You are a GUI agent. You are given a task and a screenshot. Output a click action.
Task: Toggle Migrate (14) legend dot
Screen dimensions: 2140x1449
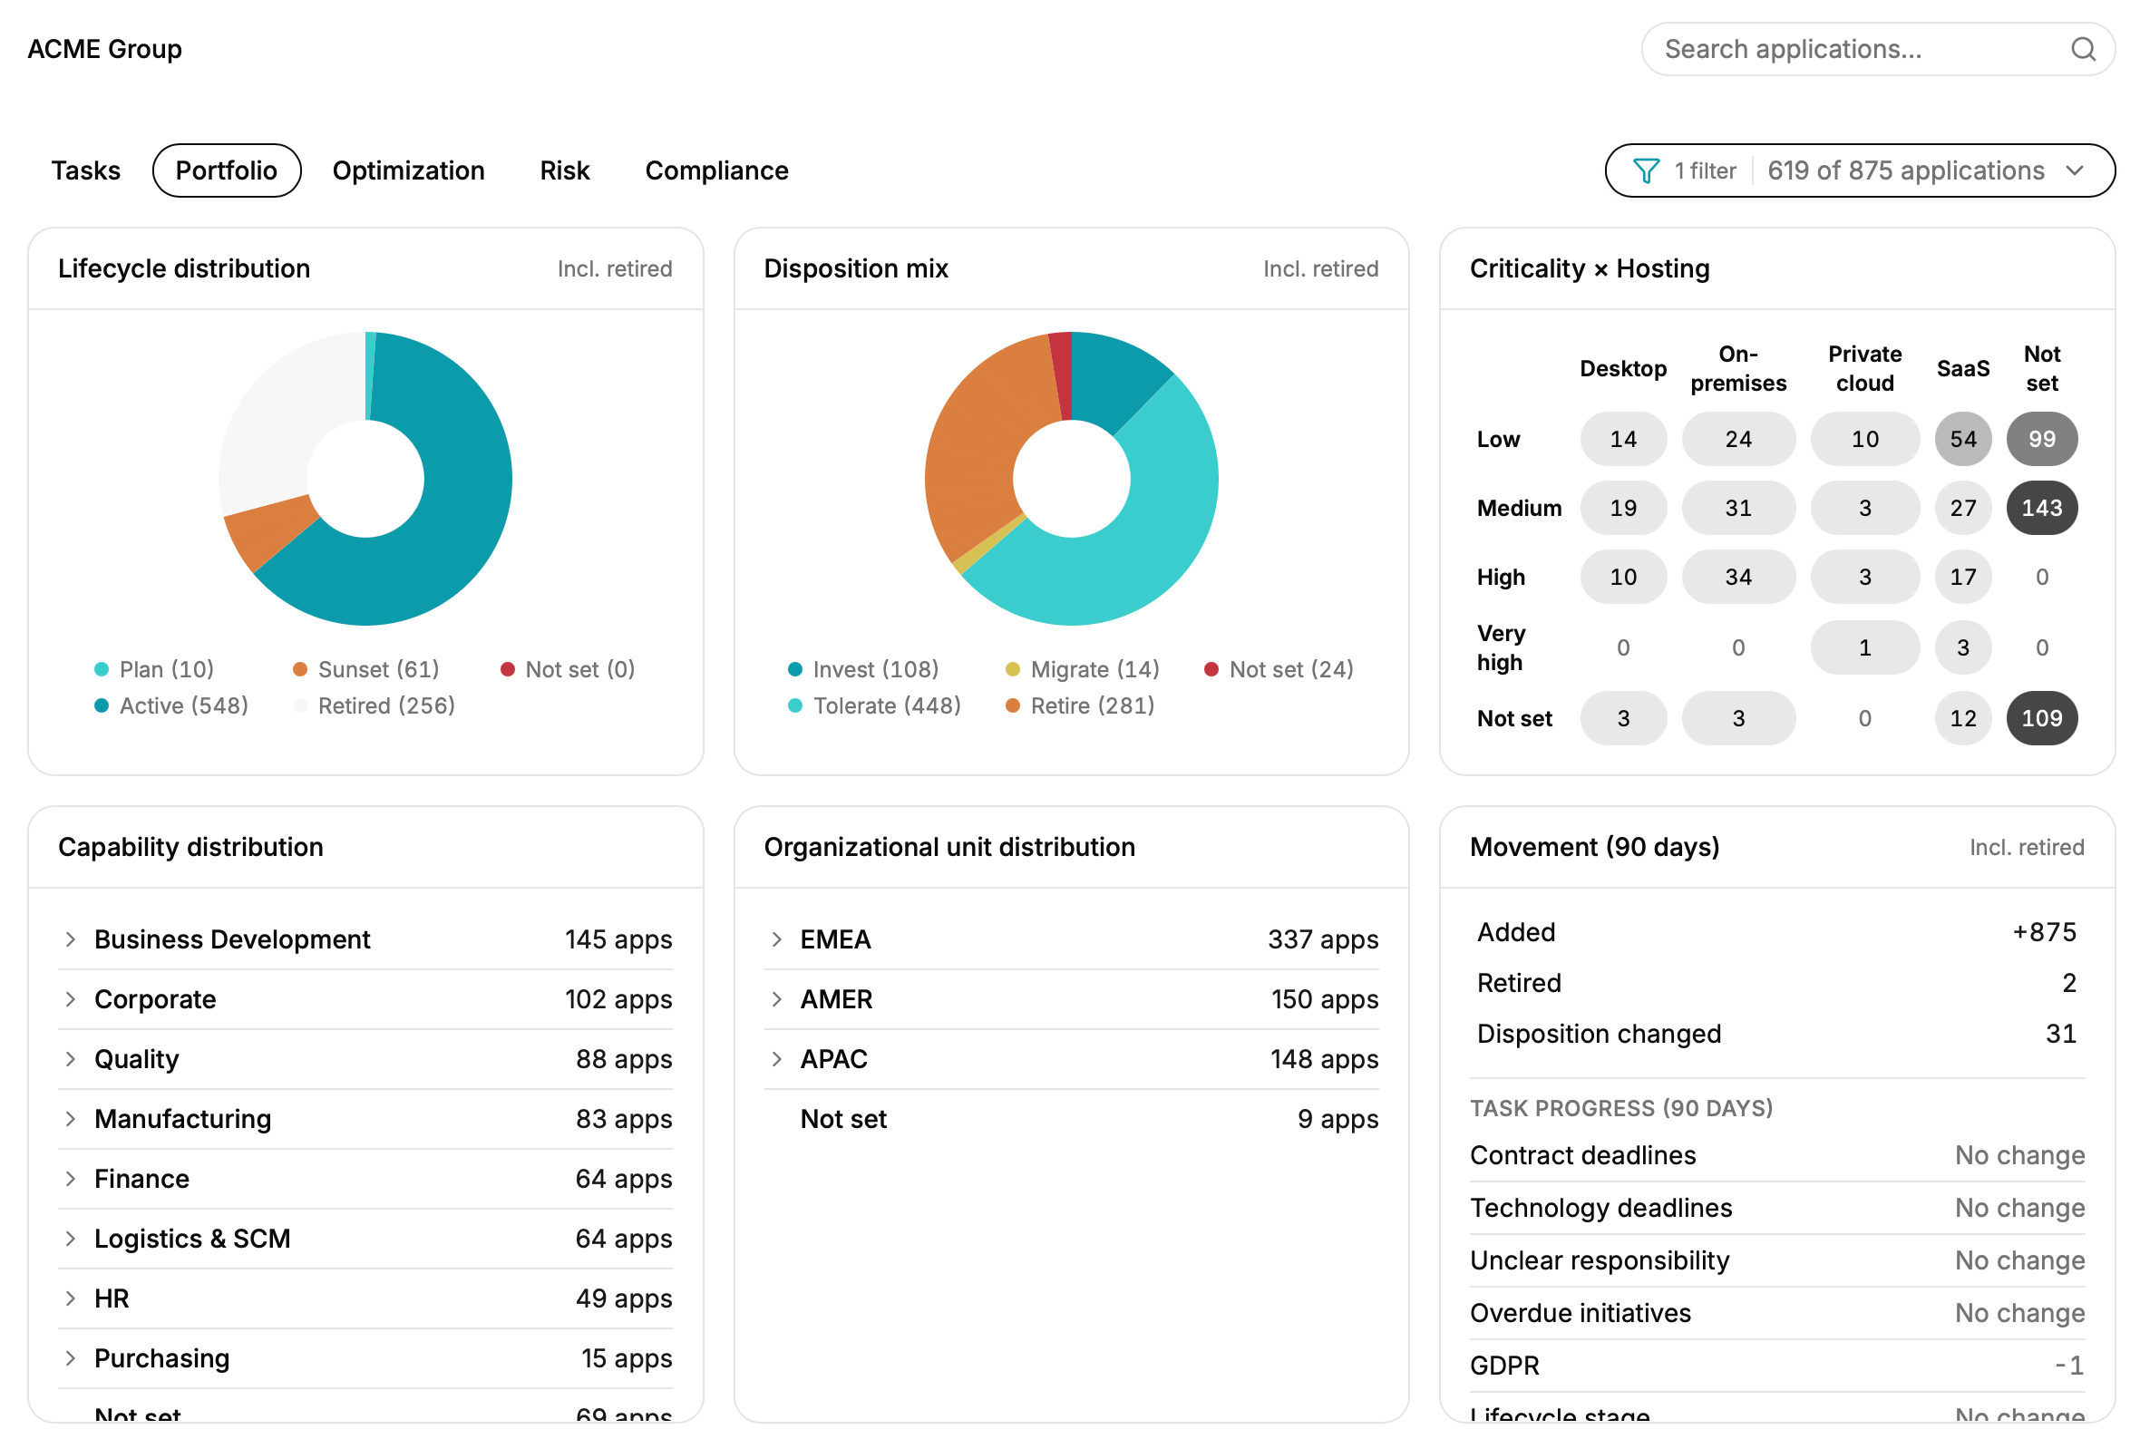pyautogui.click(x=1013, y=669)
